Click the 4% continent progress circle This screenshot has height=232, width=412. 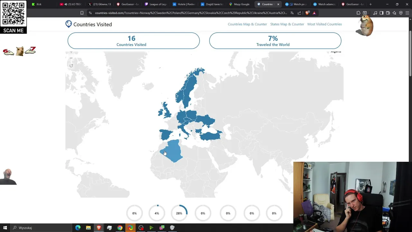(x=157, y=213)
